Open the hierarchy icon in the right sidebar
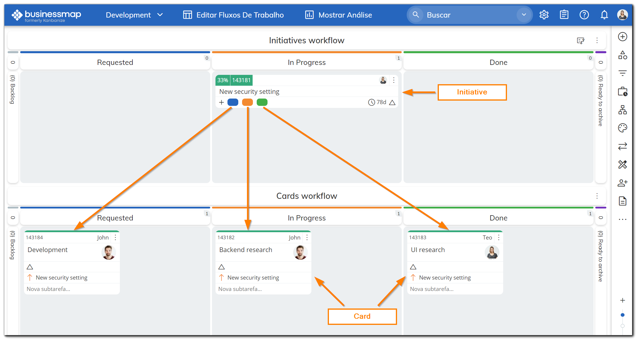Viewport: 640px width, 343px height. pos(622,110)
